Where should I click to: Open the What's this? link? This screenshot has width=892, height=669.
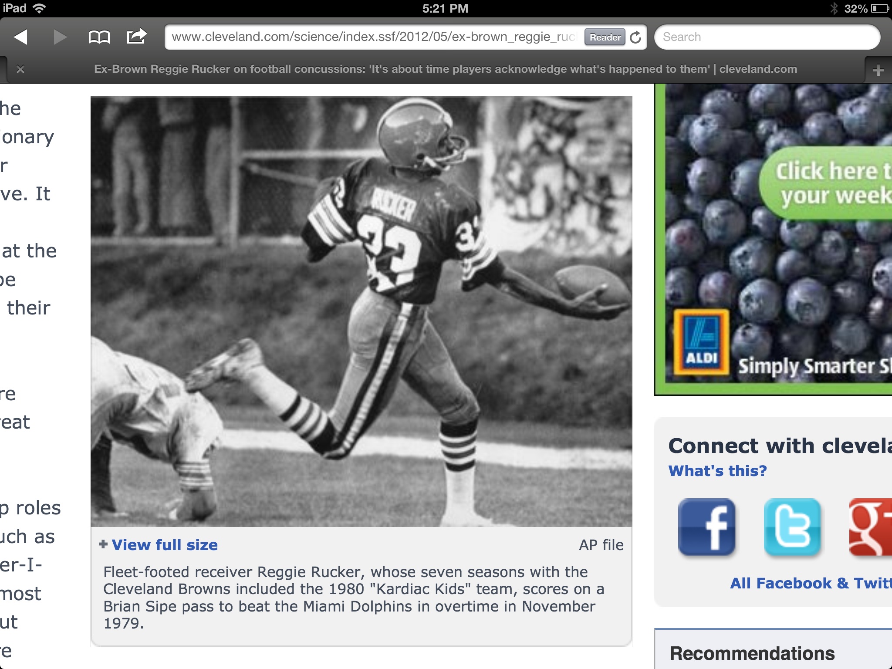[717, 471]
